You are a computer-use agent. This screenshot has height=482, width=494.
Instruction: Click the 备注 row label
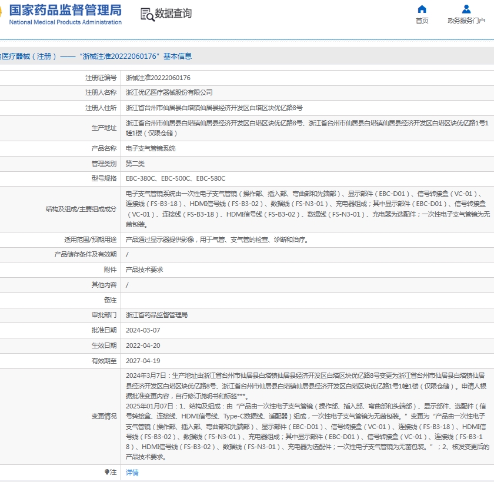click(111, 300)
